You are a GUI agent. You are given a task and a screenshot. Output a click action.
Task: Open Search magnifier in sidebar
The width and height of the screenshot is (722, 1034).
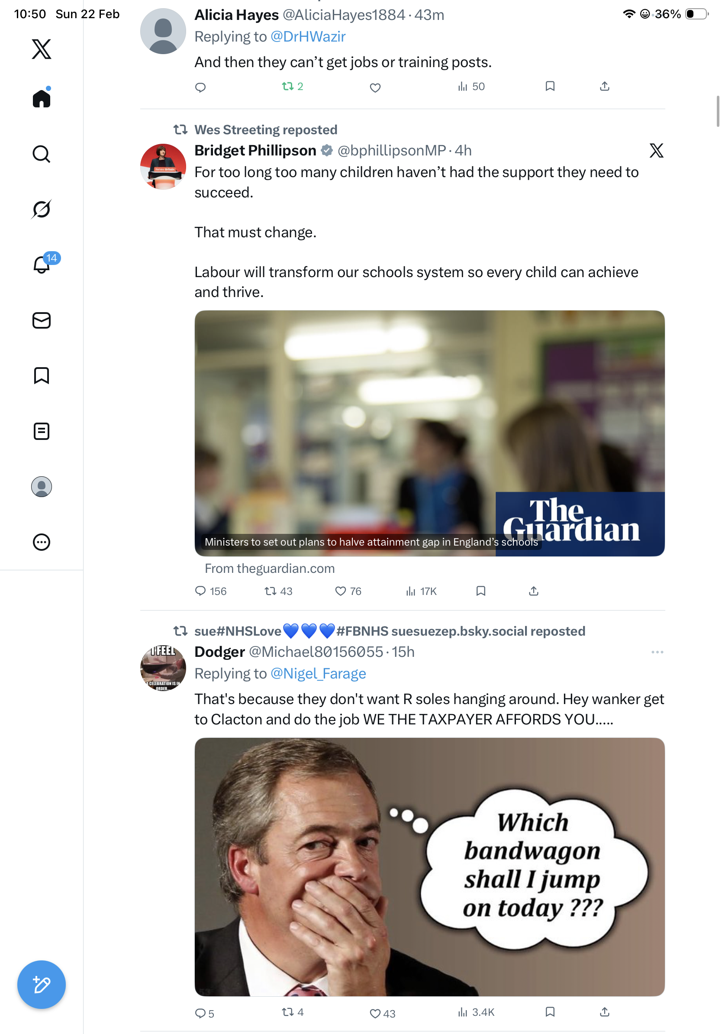[x=42, y=154]
